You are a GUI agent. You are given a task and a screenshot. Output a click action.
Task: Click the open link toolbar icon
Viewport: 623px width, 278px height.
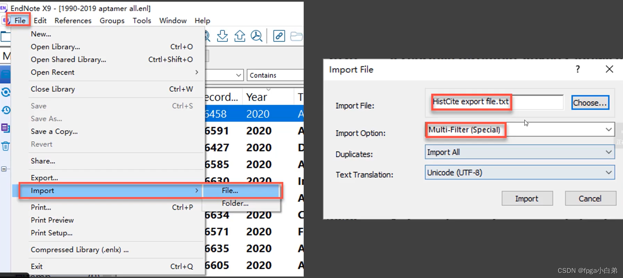coord(279,36)
